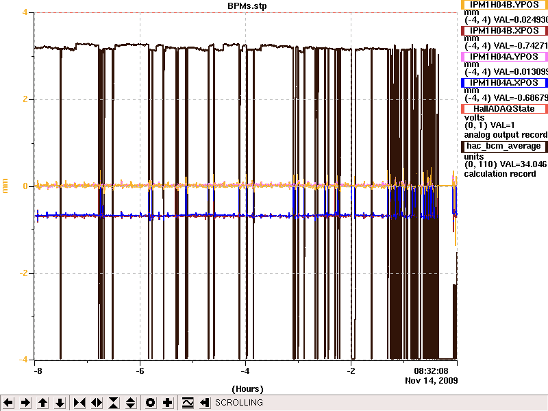Click the (Hours) x-axis label
The image size is (548, 411).
point(247,389)
